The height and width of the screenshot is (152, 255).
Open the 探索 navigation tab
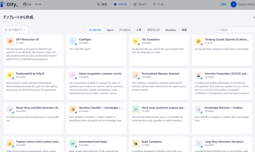pos(102,4)
